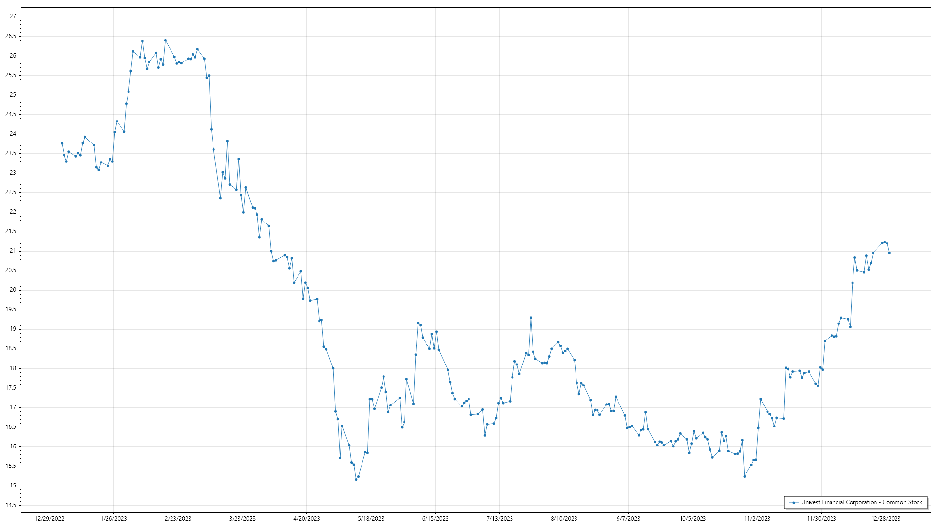Viewport: 938px width, 527px height.
Task: Click the 23.5 label on the y-axis
Action: click(11, 153)
